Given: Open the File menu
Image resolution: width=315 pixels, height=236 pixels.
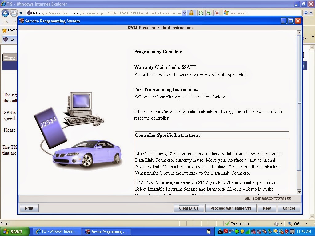Looking at the screenshot, I should pyautogui.click(x=5, y=22).
